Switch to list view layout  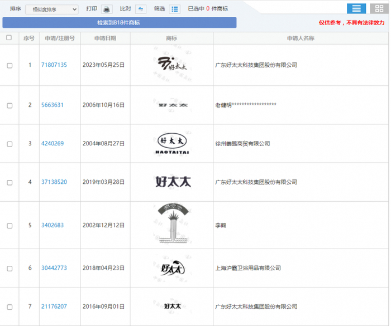tap(356, 8)
